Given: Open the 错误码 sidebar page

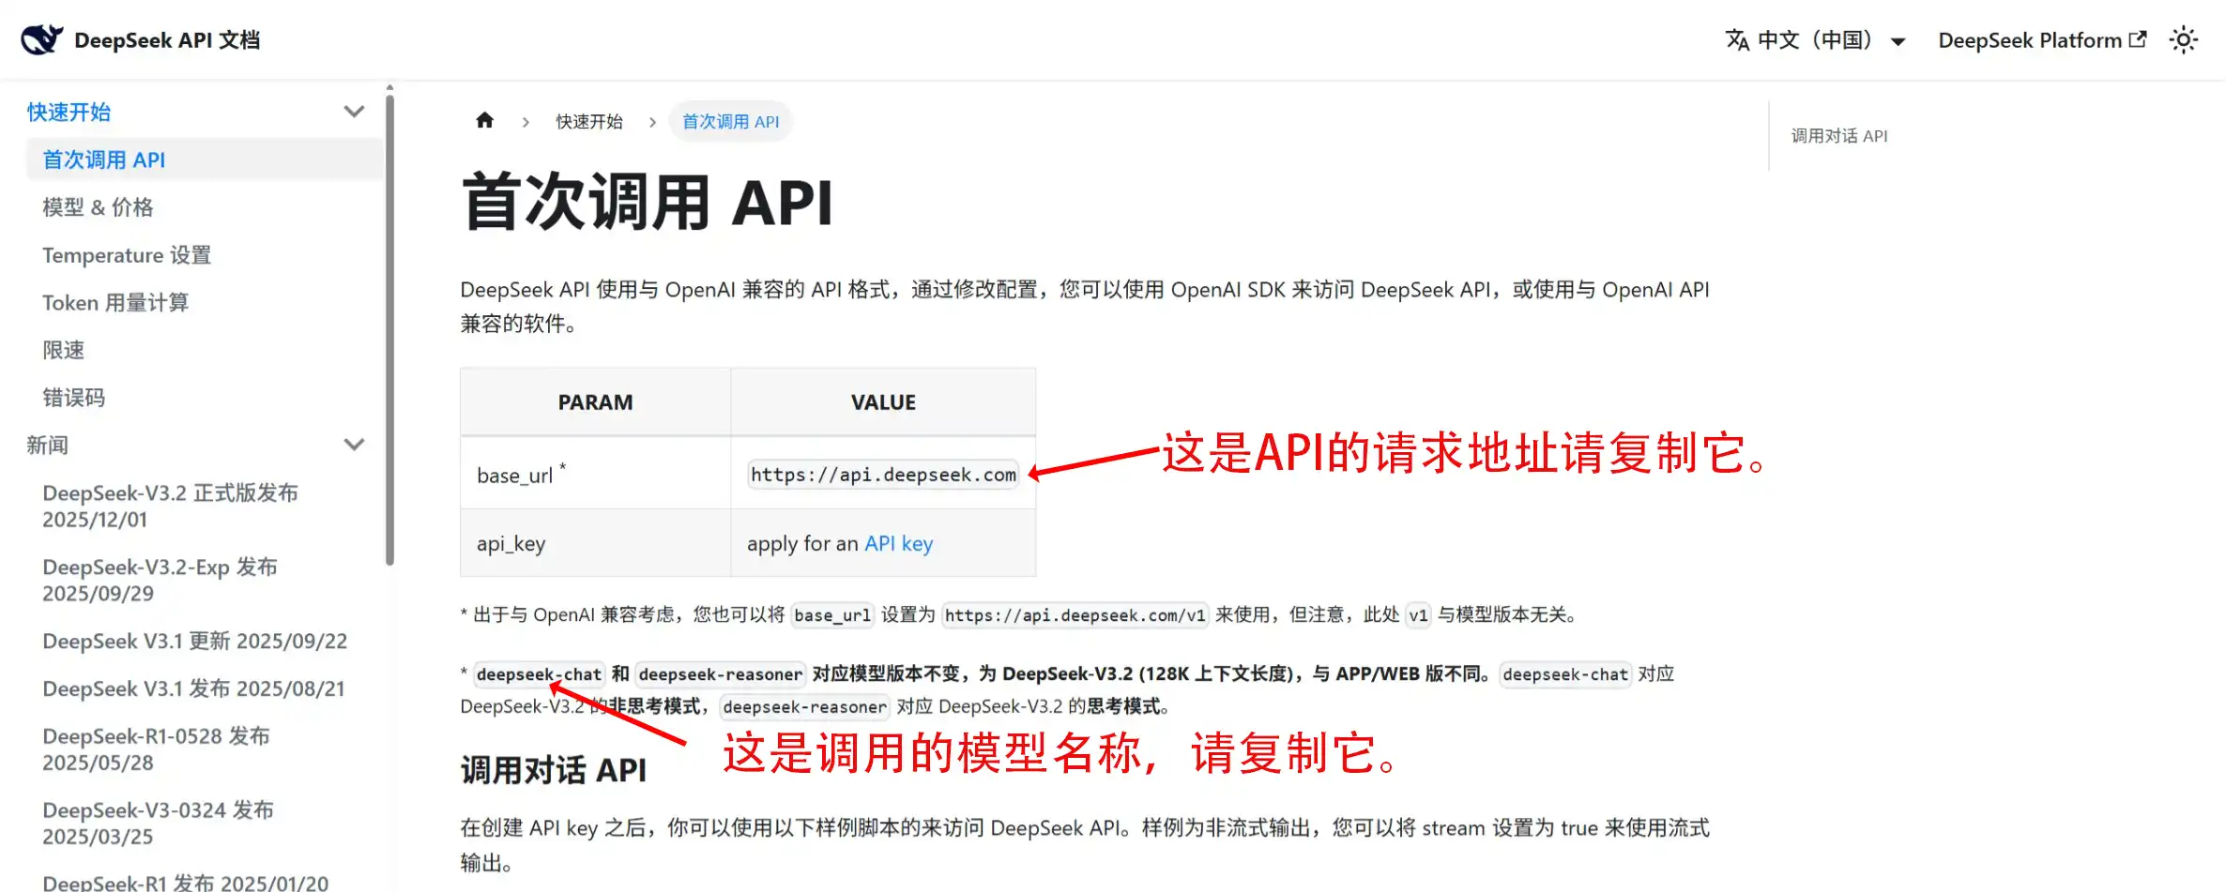Looking at the screenshot, I should tap(73, 398).
